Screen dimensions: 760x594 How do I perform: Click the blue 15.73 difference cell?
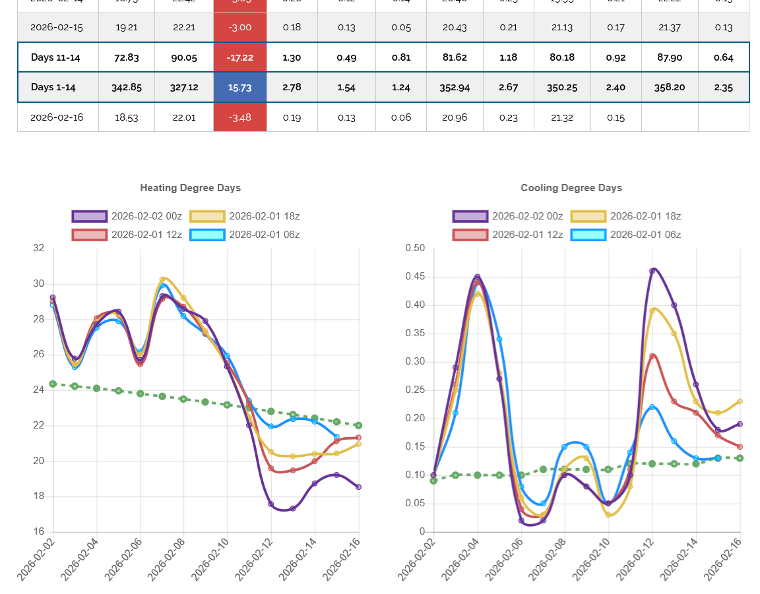tap(239, 87)
